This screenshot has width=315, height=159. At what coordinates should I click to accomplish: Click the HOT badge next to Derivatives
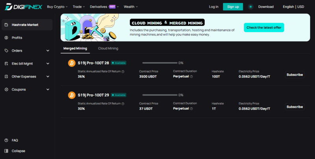112,7
